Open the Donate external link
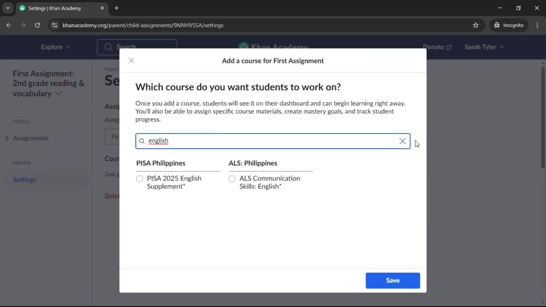Screen dimensions: 546x307 [437, 47]
